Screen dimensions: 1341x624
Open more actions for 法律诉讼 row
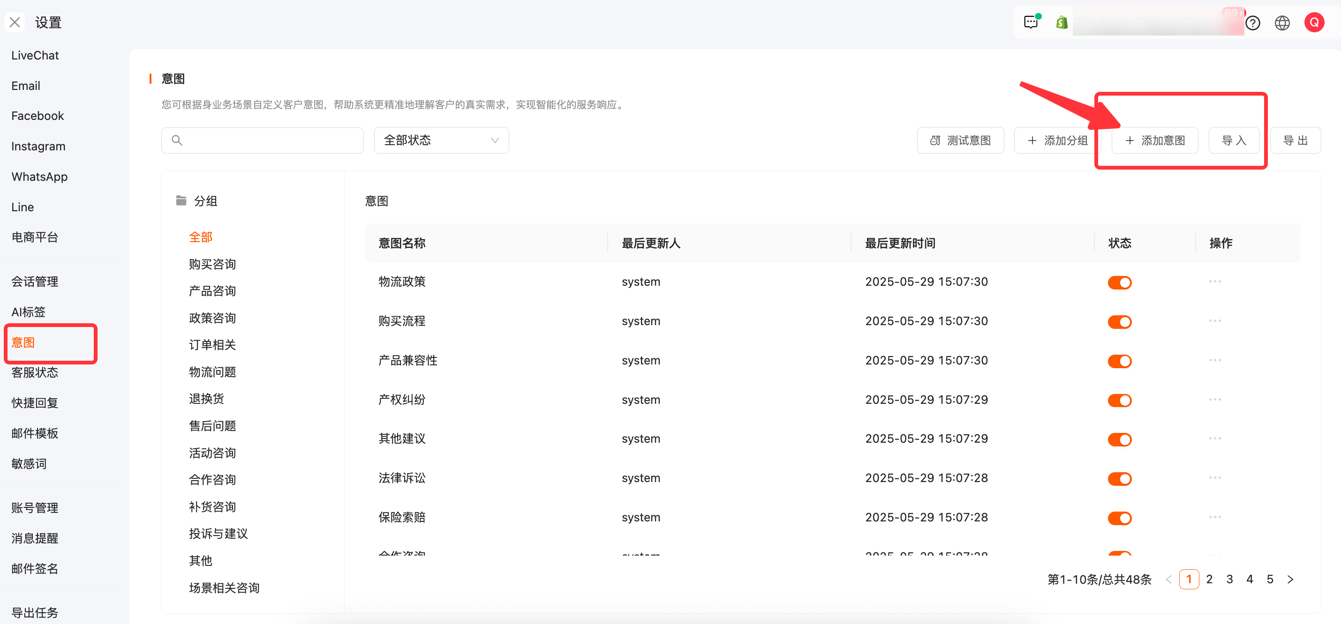pyautogui.click(x=1214, y=478)
